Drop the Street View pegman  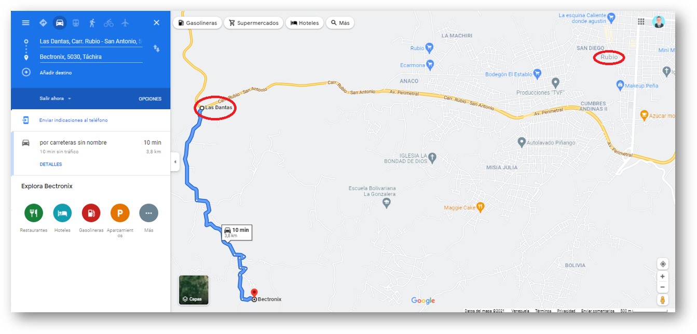click(x=663, y=300)
